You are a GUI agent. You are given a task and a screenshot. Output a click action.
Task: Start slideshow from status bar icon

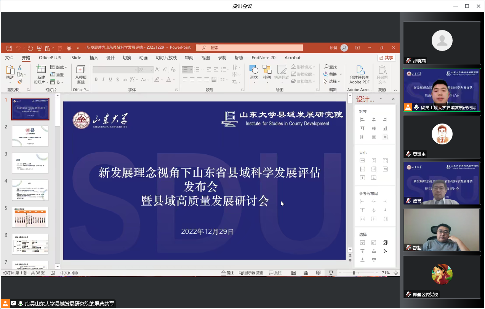[331, 273]
